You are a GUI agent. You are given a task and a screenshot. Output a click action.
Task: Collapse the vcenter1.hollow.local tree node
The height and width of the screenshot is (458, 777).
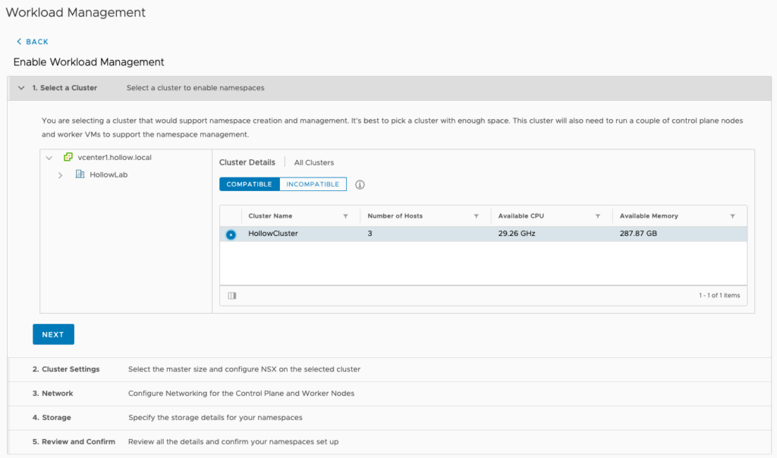pyautogui.click(x=49, y=158)
